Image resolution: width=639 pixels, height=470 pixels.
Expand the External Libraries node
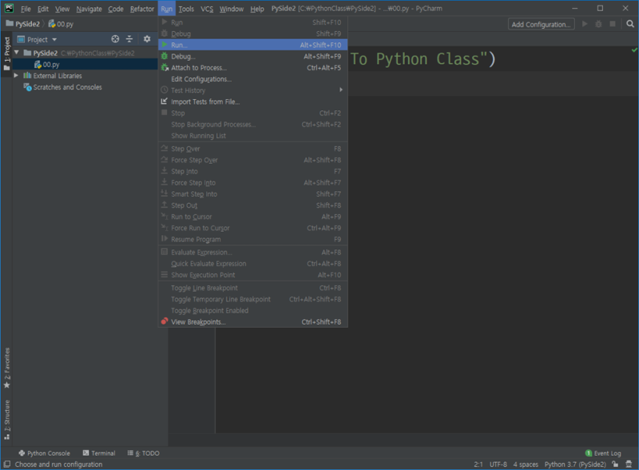click(x=17, y=76)
